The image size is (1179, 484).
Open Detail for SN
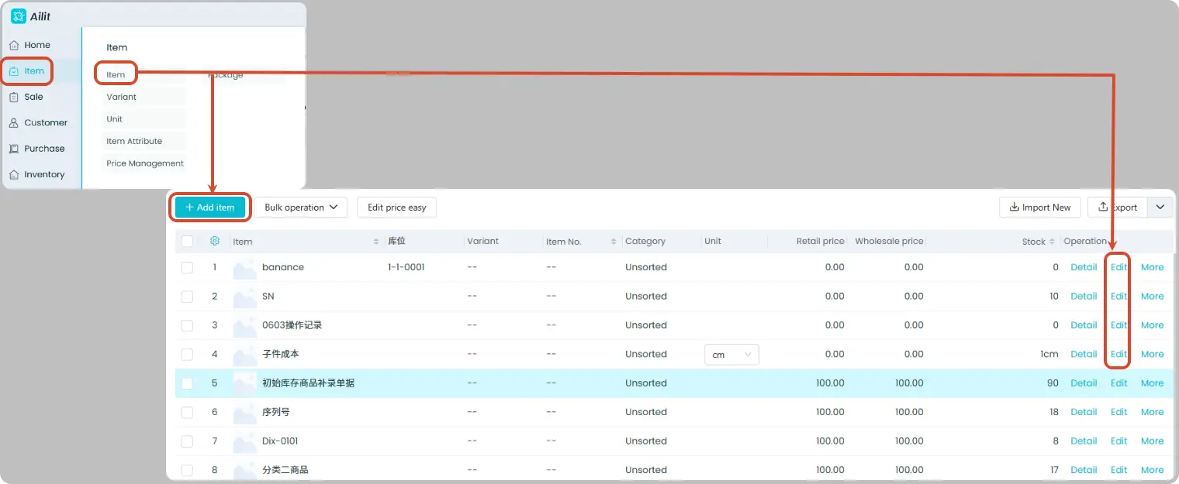click(x=1084, y=297)
